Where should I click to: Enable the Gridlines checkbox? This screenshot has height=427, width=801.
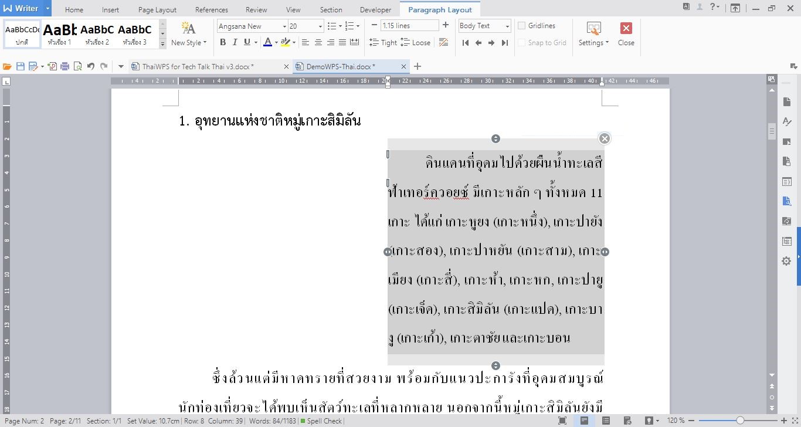coord(522,26)
